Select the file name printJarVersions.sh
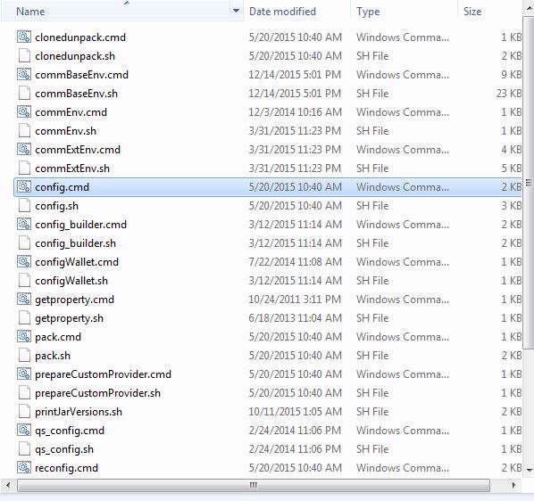The height and width of the screenshot is (501, 534). 79,412
